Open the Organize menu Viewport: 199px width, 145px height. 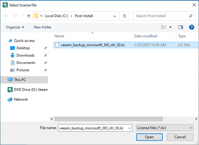pos(15,27)
